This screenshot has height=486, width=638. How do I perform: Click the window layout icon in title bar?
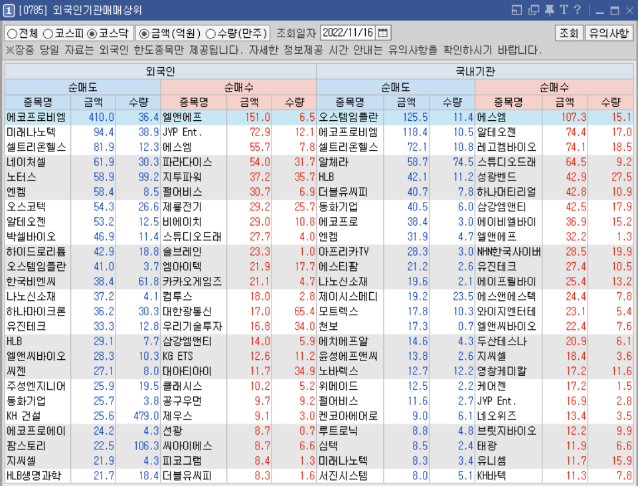click(517, 10)
